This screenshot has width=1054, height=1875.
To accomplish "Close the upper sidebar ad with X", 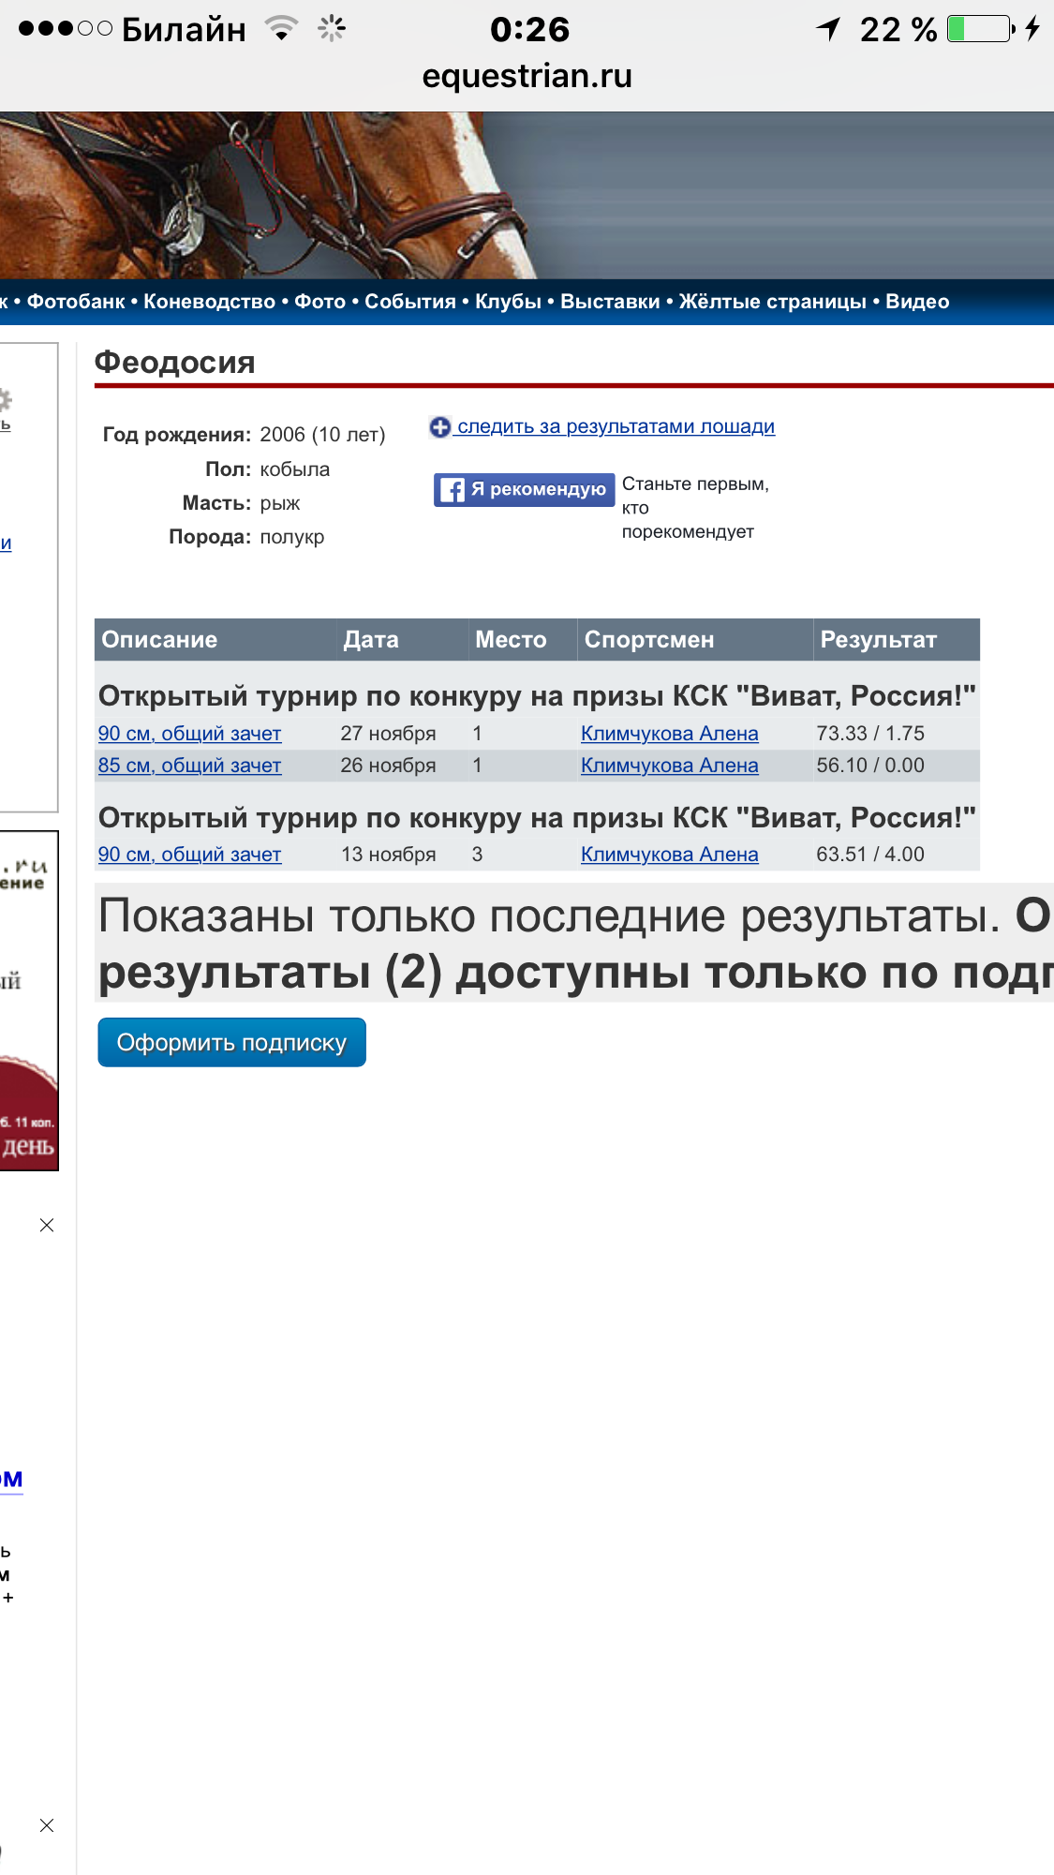I will click(47, 1226).
